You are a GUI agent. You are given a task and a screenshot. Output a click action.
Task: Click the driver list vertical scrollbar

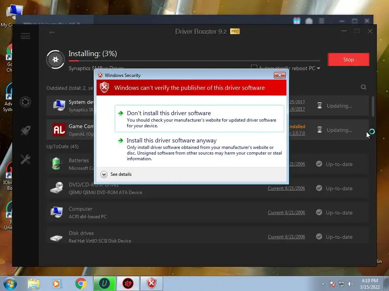(373, 106)
